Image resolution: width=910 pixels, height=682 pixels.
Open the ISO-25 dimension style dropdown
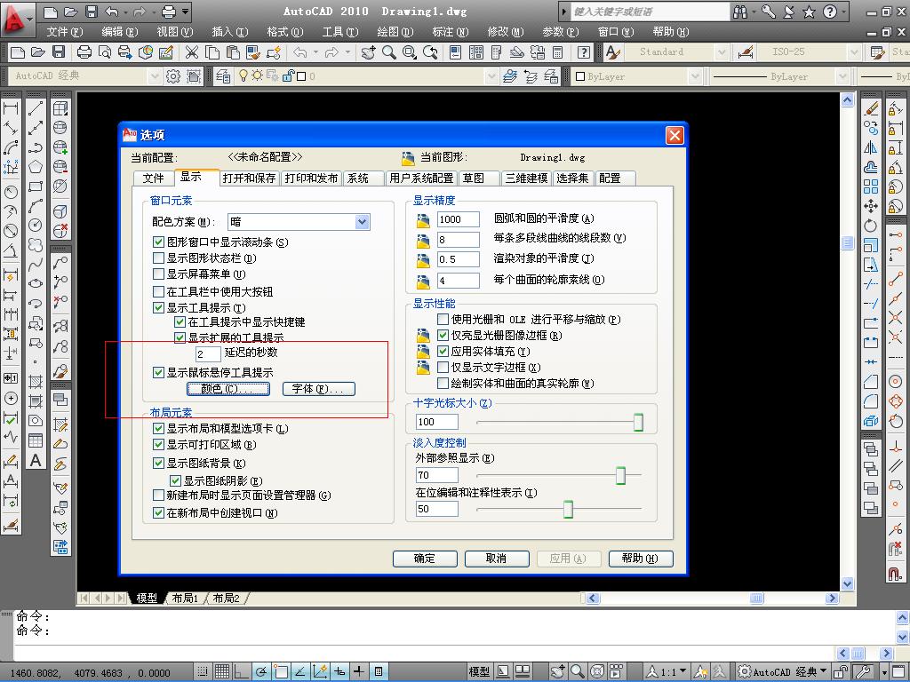click(854, 52)
